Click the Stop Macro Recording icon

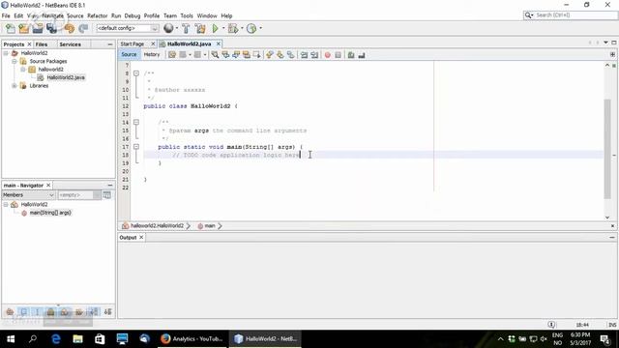[338, 55]
